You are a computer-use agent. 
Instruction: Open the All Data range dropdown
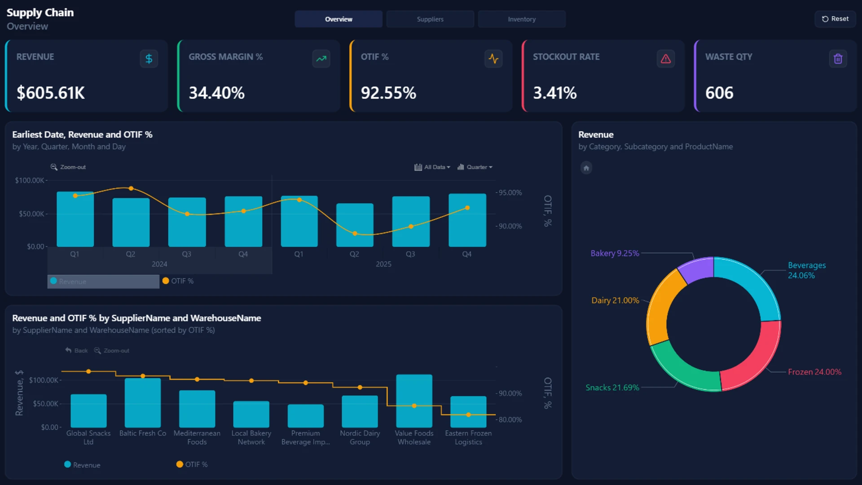[432, 167]
